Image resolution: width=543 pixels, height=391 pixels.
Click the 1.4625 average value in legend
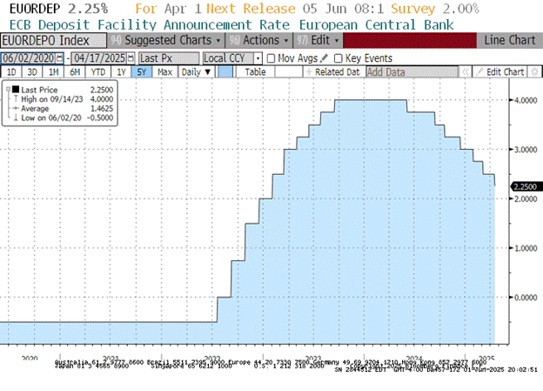[102, 109]
